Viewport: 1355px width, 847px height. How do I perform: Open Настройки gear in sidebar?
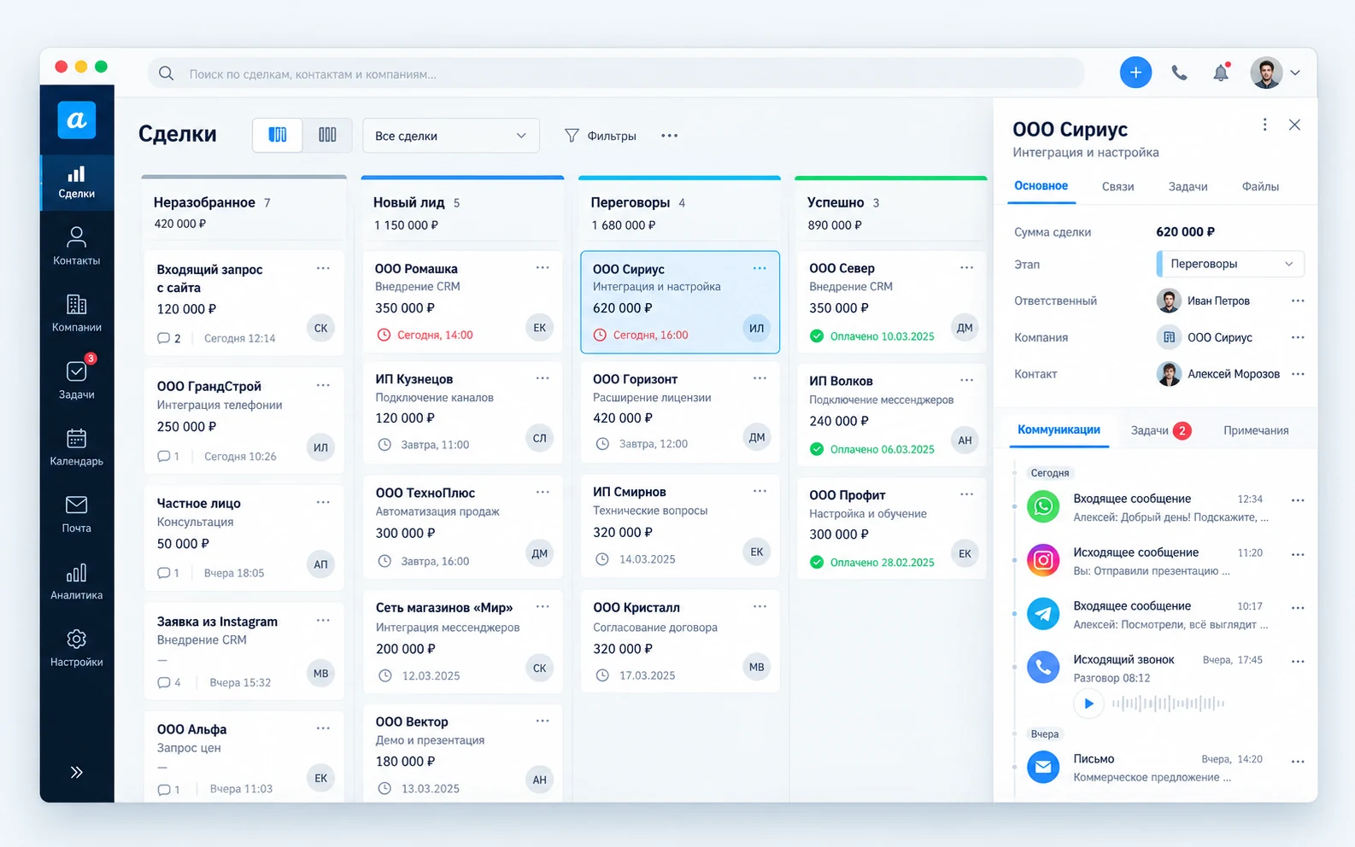coord(77,648)
